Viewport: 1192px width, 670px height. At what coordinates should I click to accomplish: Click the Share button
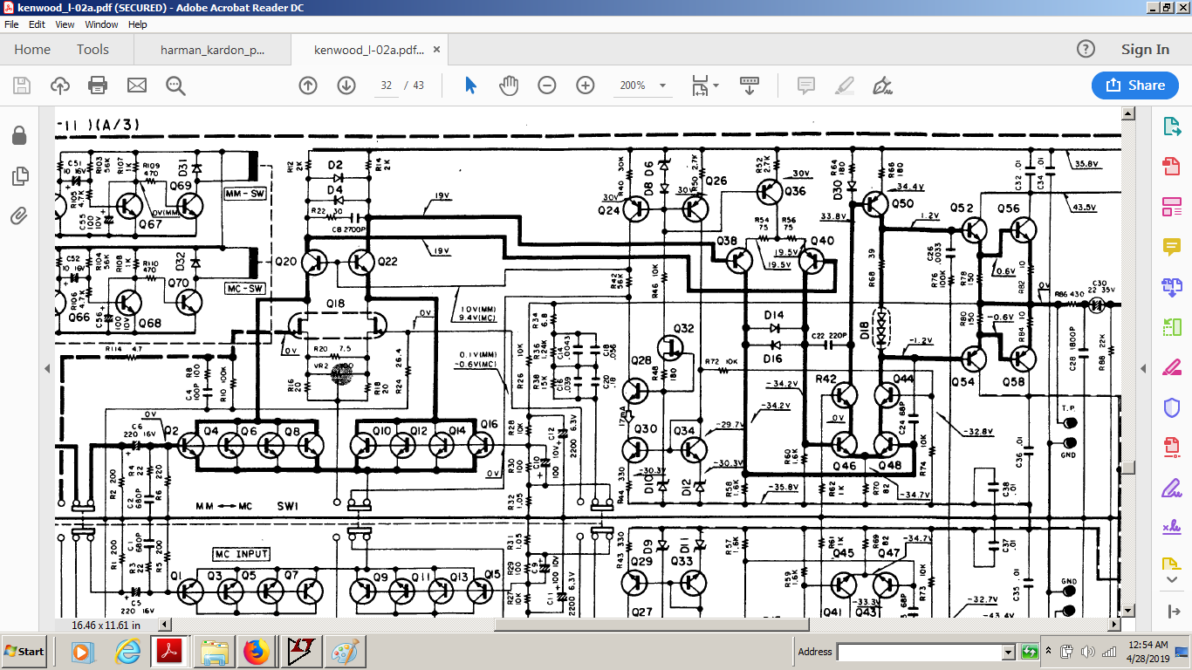[x=1134, y=85]
